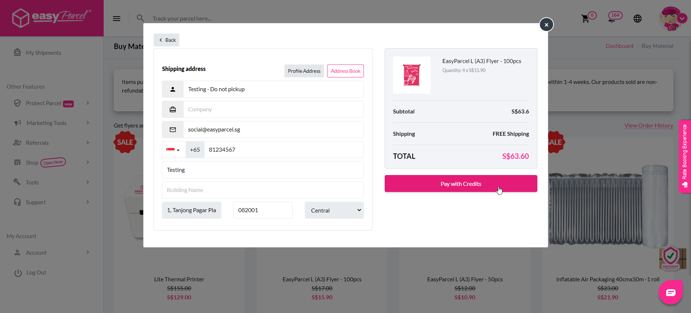Open the Central region dropdown
The height and width of the screenshot is (313, 691).
(x=334, y=210)
